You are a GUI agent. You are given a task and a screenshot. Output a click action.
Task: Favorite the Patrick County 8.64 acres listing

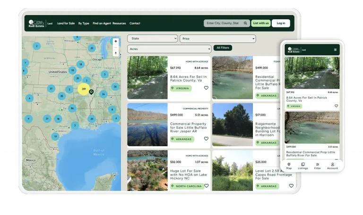coord(206,88)
